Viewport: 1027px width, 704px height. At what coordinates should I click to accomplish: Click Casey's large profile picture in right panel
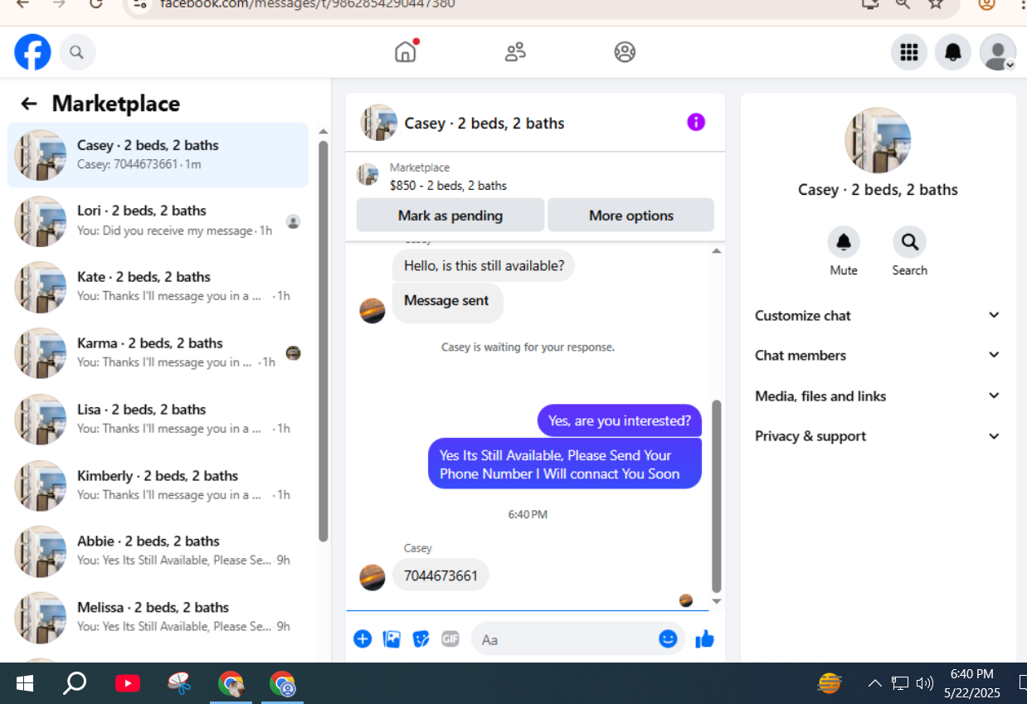878,140
